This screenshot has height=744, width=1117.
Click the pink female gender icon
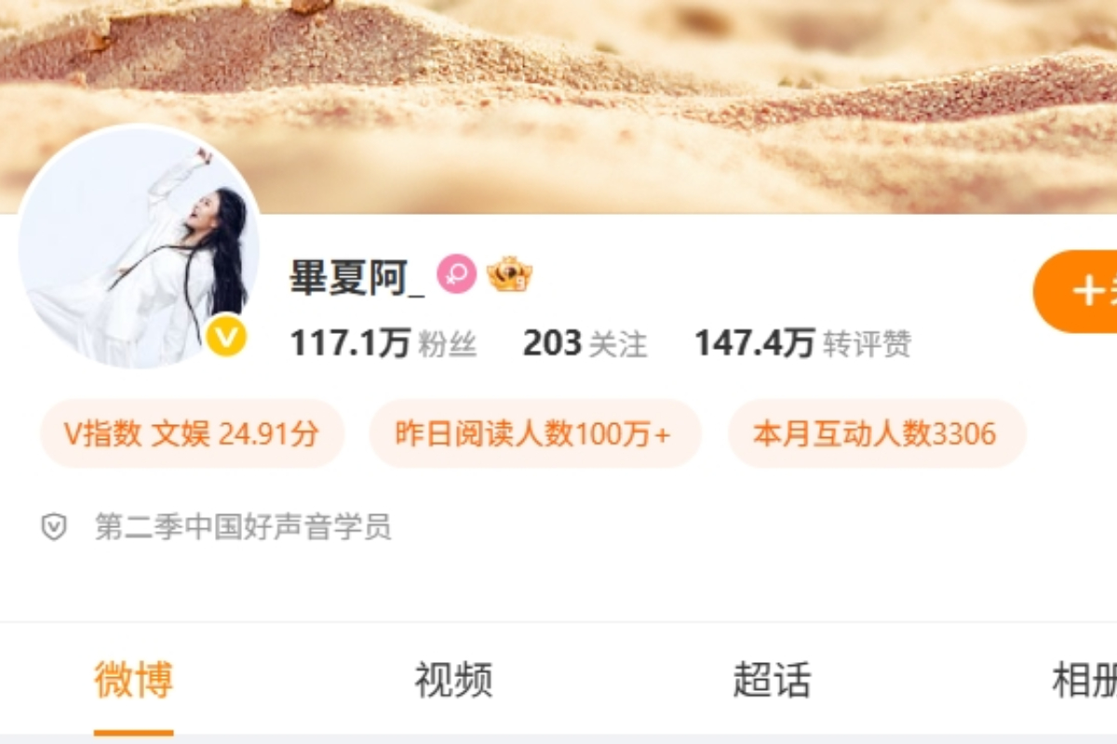click(x=457, y=274)
